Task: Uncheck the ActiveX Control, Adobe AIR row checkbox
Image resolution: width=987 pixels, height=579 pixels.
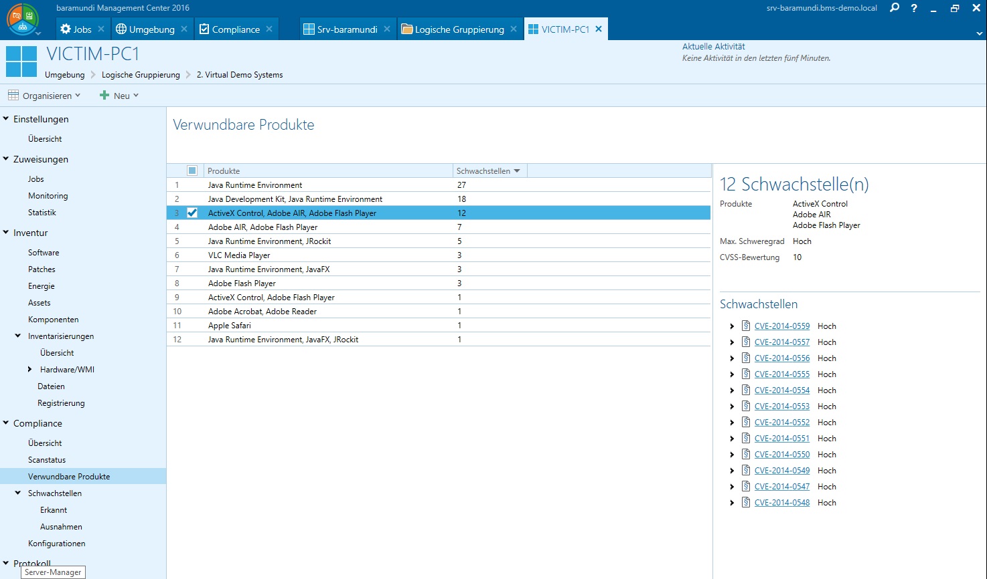Action: [192, 213]
